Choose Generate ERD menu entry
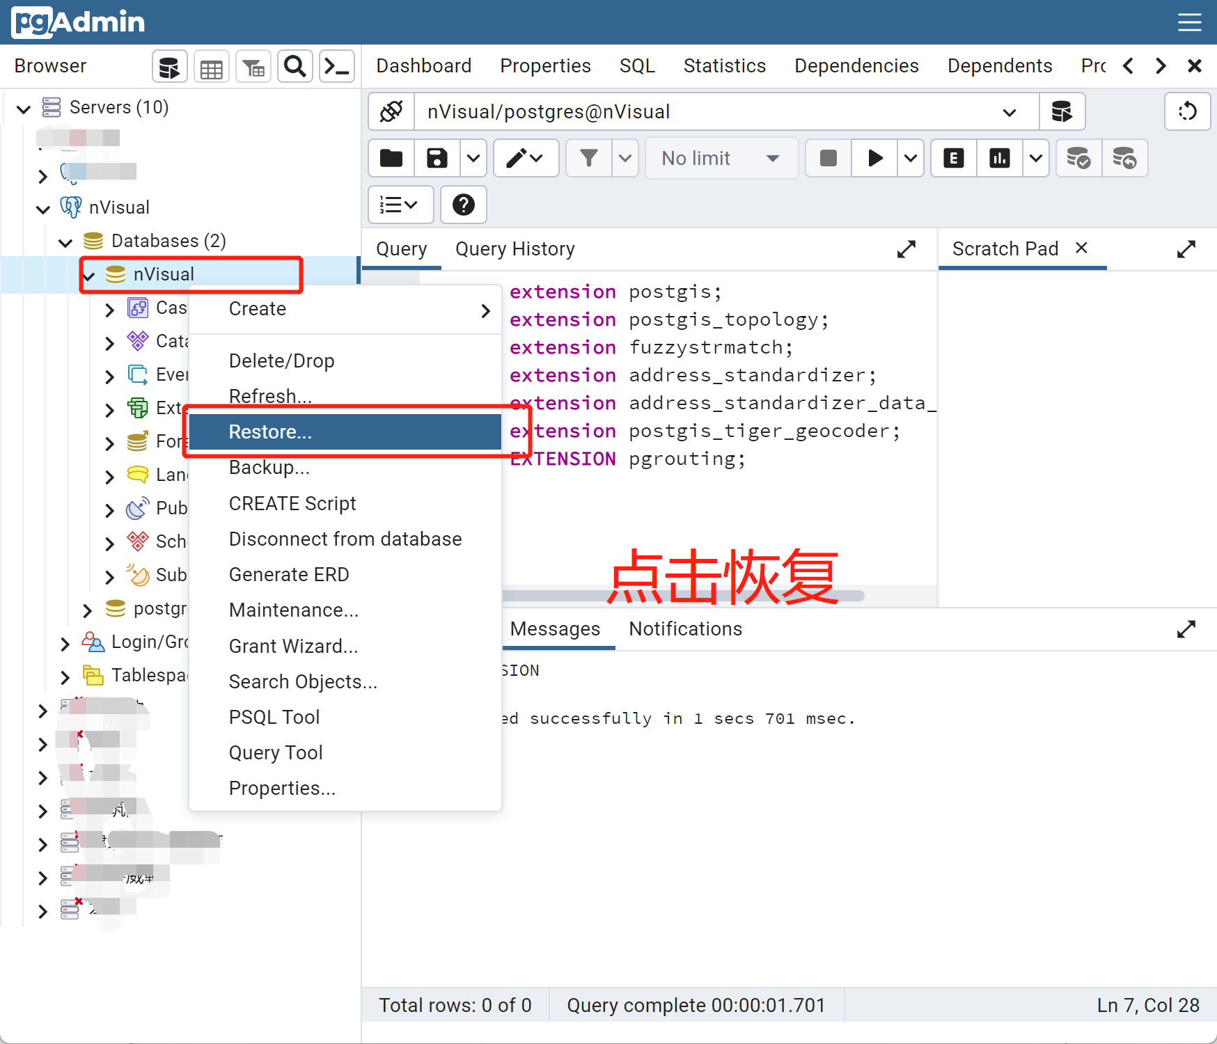 [345, 575]
